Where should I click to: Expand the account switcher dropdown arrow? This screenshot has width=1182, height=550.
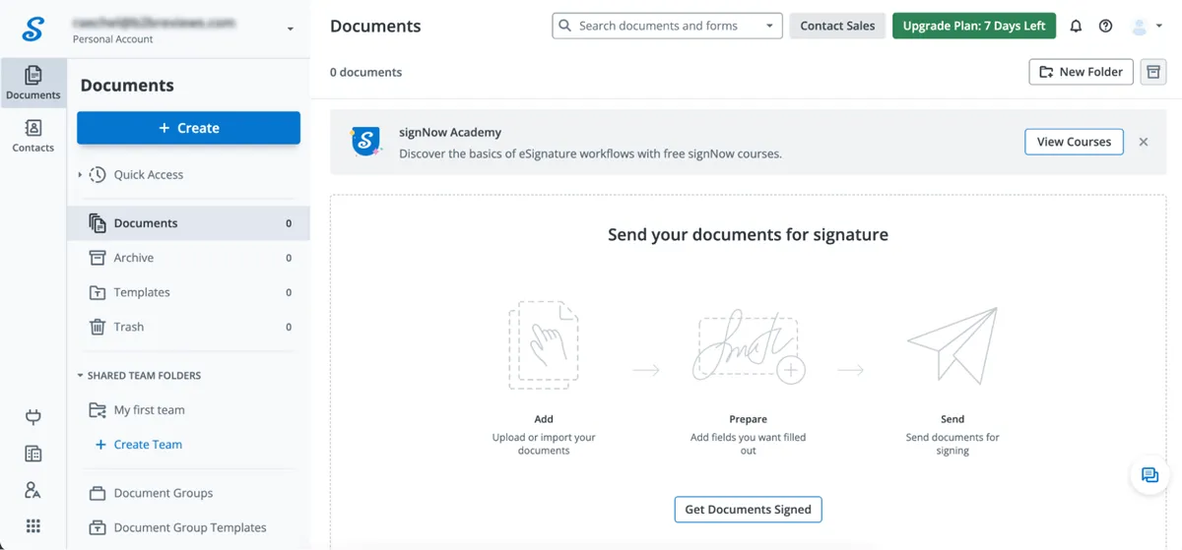pyautogui.click(x=291, y=30)
